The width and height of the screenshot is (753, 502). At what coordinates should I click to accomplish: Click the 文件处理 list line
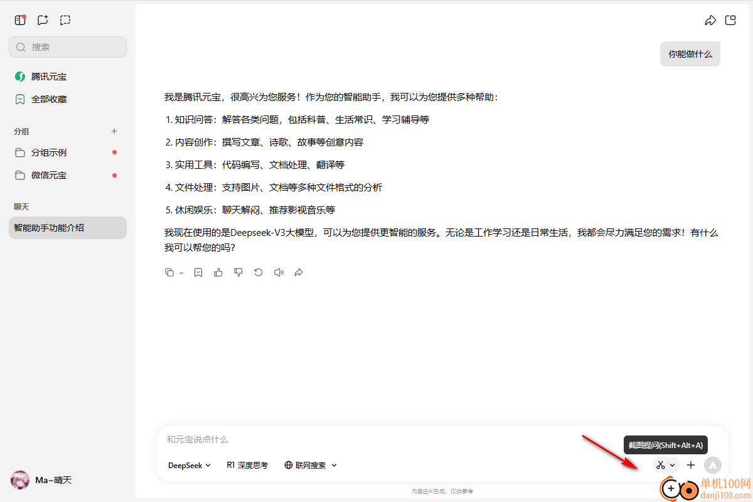[274, 187]
